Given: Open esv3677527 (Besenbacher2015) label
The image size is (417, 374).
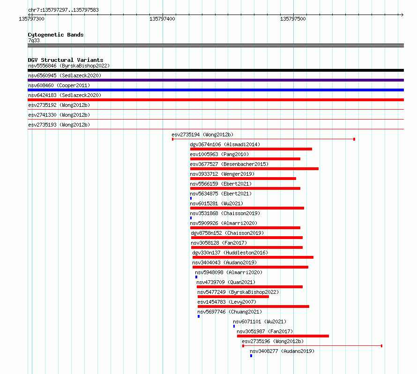Looking at the screenshot, I should pyautogui.click(x=229, y=164).
